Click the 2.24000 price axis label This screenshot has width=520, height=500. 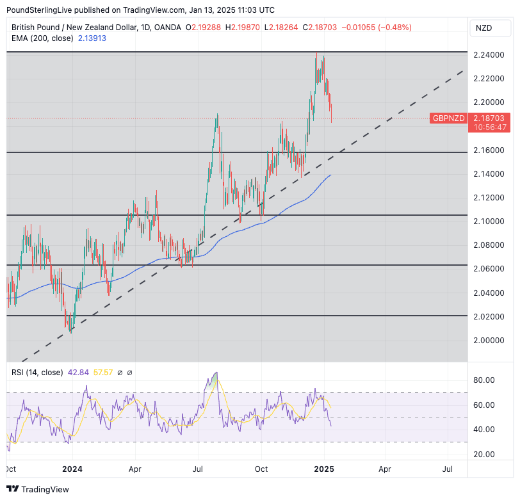[488, 55]
